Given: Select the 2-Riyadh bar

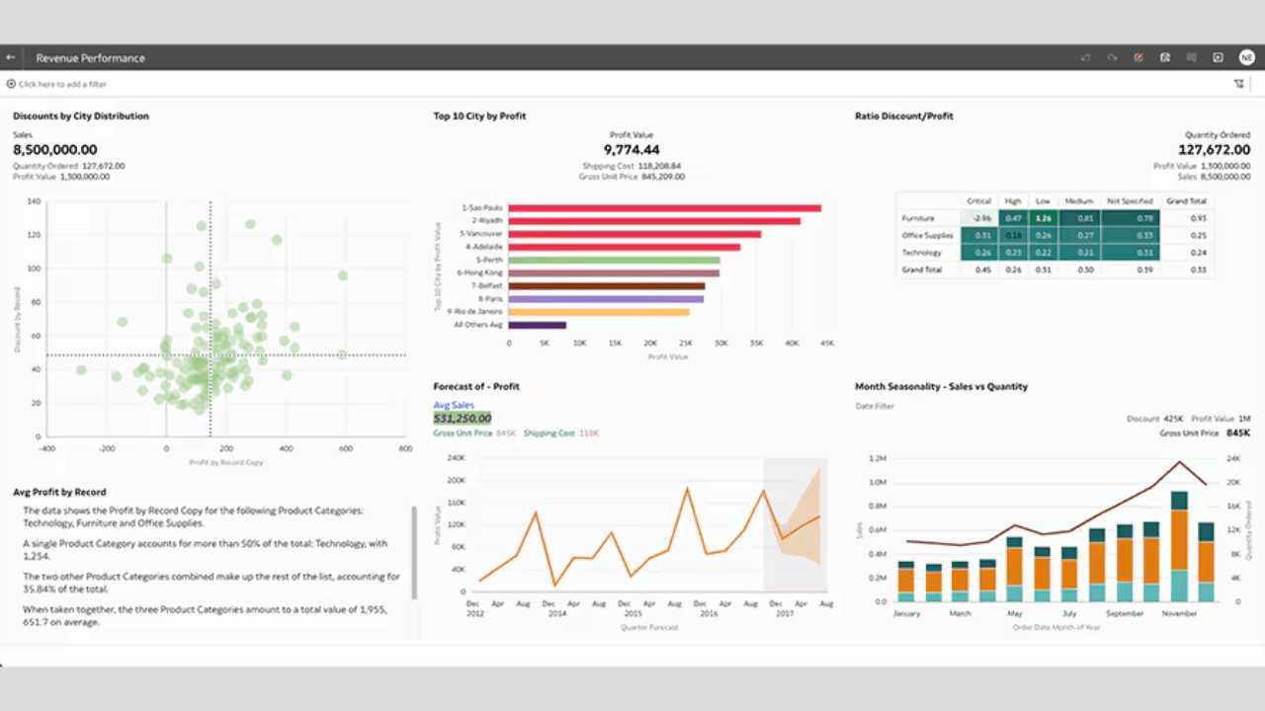Looking at the screenshot, I should click(x=653, y=221).
